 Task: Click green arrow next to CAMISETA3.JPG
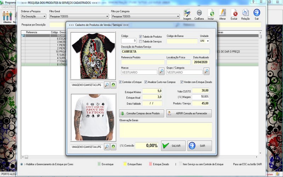[x=113, y=85]
